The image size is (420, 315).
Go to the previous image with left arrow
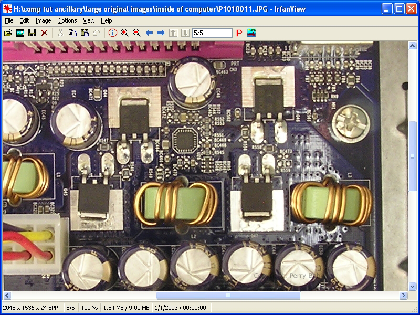pos(149,33)
